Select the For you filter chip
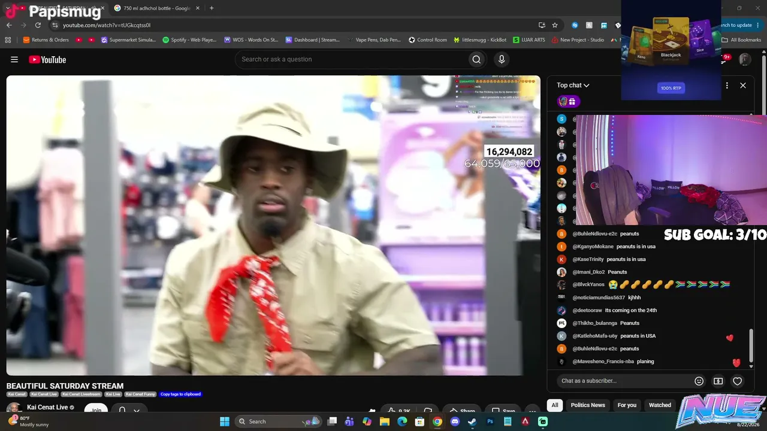 tap(627, 405)
